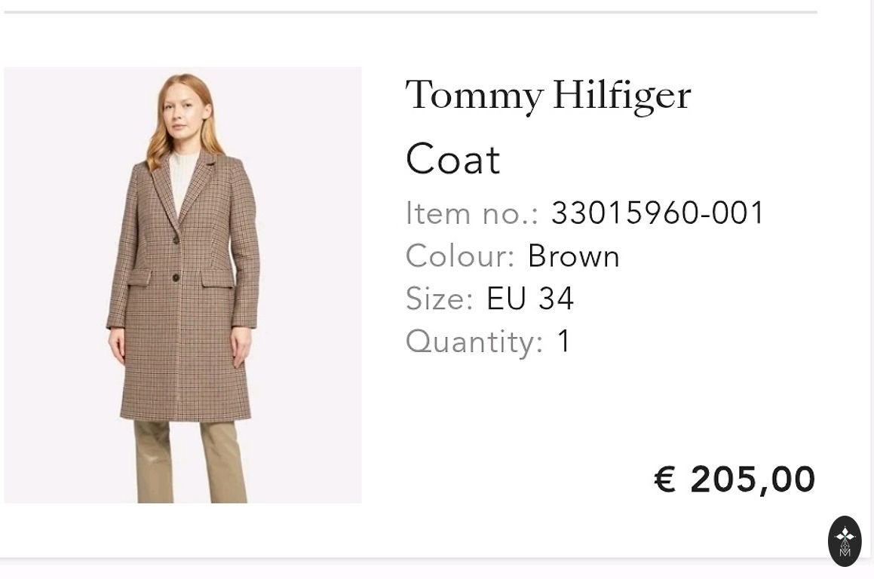Screen dimensions: 874x579
Task: Click the Brown colour value
Action: click(x=573, y=256)
